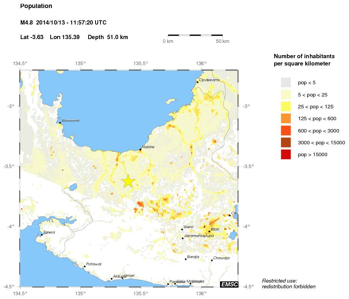The width and height of the screenshot is (349, 299).
Task: Select the Wero location marker
Action: pyautogui.click(x=182, y=229)
